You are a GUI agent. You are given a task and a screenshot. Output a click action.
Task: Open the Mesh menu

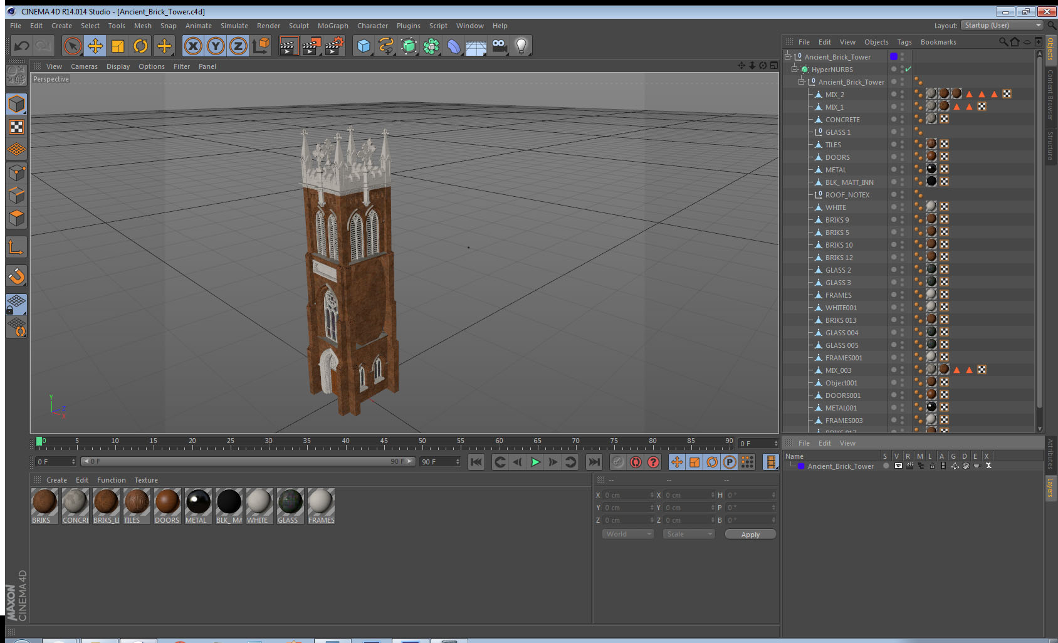(x=142, y=26)
